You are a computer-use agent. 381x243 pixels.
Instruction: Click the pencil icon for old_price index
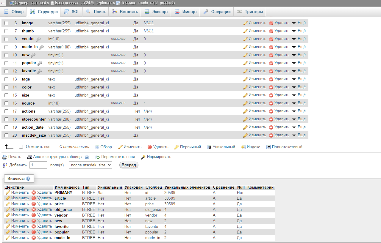click(x=8, y=209)
